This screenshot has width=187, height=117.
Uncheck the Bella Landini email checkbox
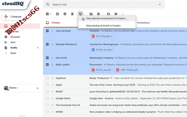47,65
